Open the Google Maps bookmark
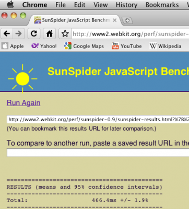This screenshot has height=209, width=189. point(84,46)
